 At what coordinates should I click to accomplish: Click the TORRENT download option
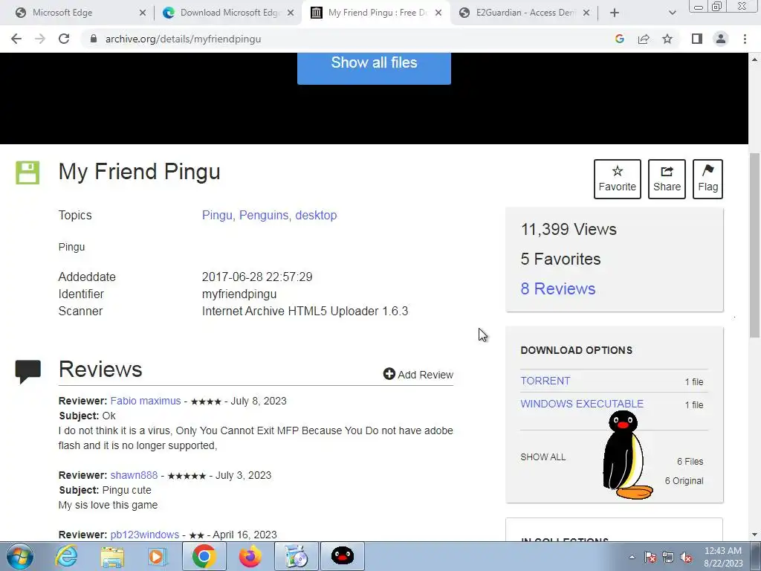point(545,381)
